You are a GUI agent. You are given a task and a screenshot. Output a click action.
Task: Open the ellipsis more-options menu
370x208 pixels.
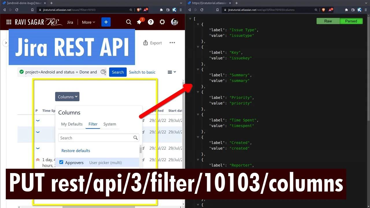pos(172,42)
